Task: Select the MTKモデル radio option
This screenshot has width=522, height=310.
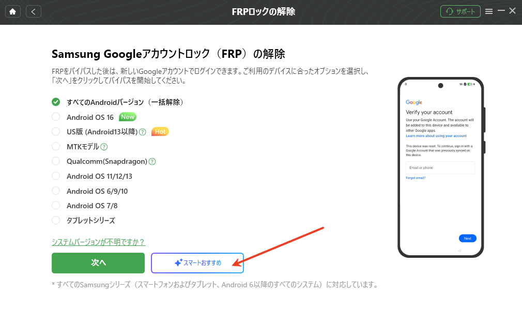Action: [56, 147]
